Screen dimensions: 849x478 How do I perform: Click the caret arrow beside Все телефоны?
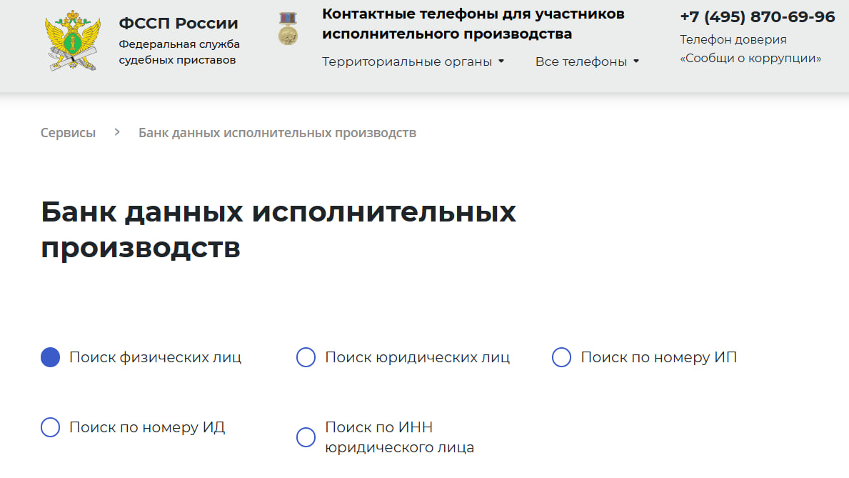point(636,61)
